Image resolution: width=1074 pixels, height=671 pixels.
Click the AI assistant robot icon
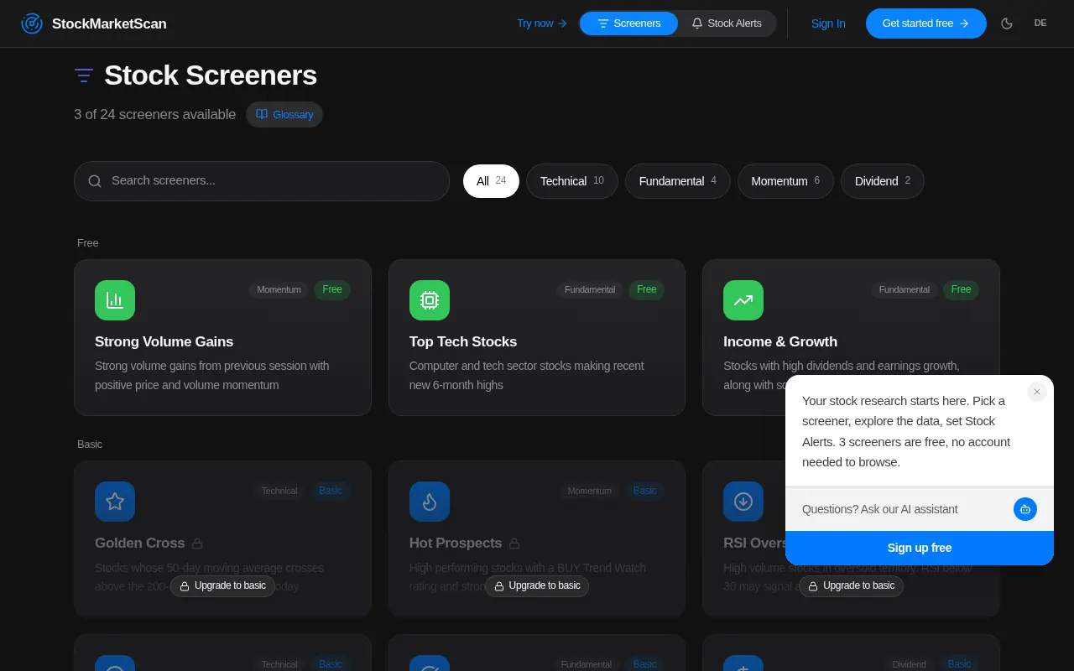[x=1025, y=509]
